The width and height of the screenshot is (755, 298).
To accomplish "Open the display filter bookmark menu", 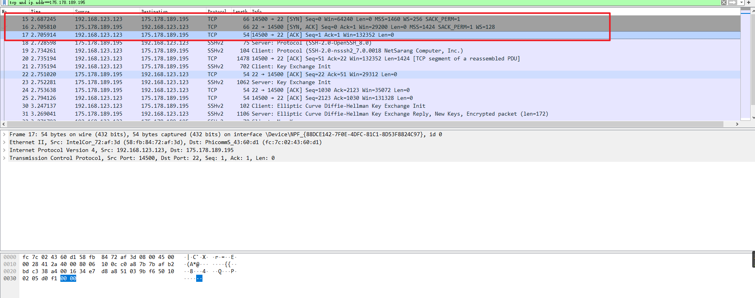I will coord(4,2).
